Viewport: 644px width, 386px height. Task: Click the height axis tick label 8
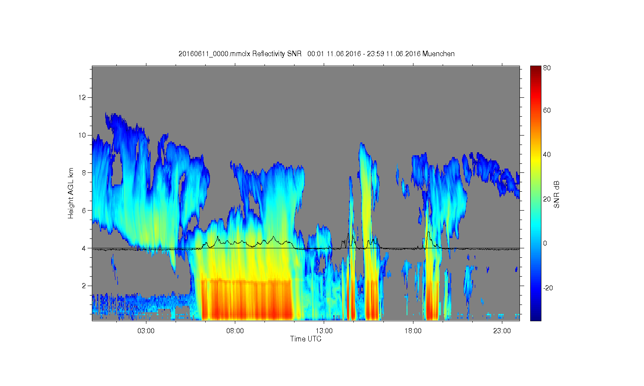85,173
